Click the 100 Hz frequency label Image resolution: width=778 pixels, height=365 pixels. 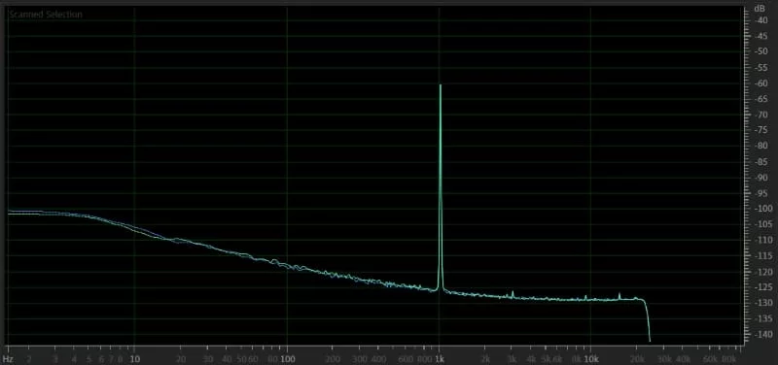[x=287, y=358]
